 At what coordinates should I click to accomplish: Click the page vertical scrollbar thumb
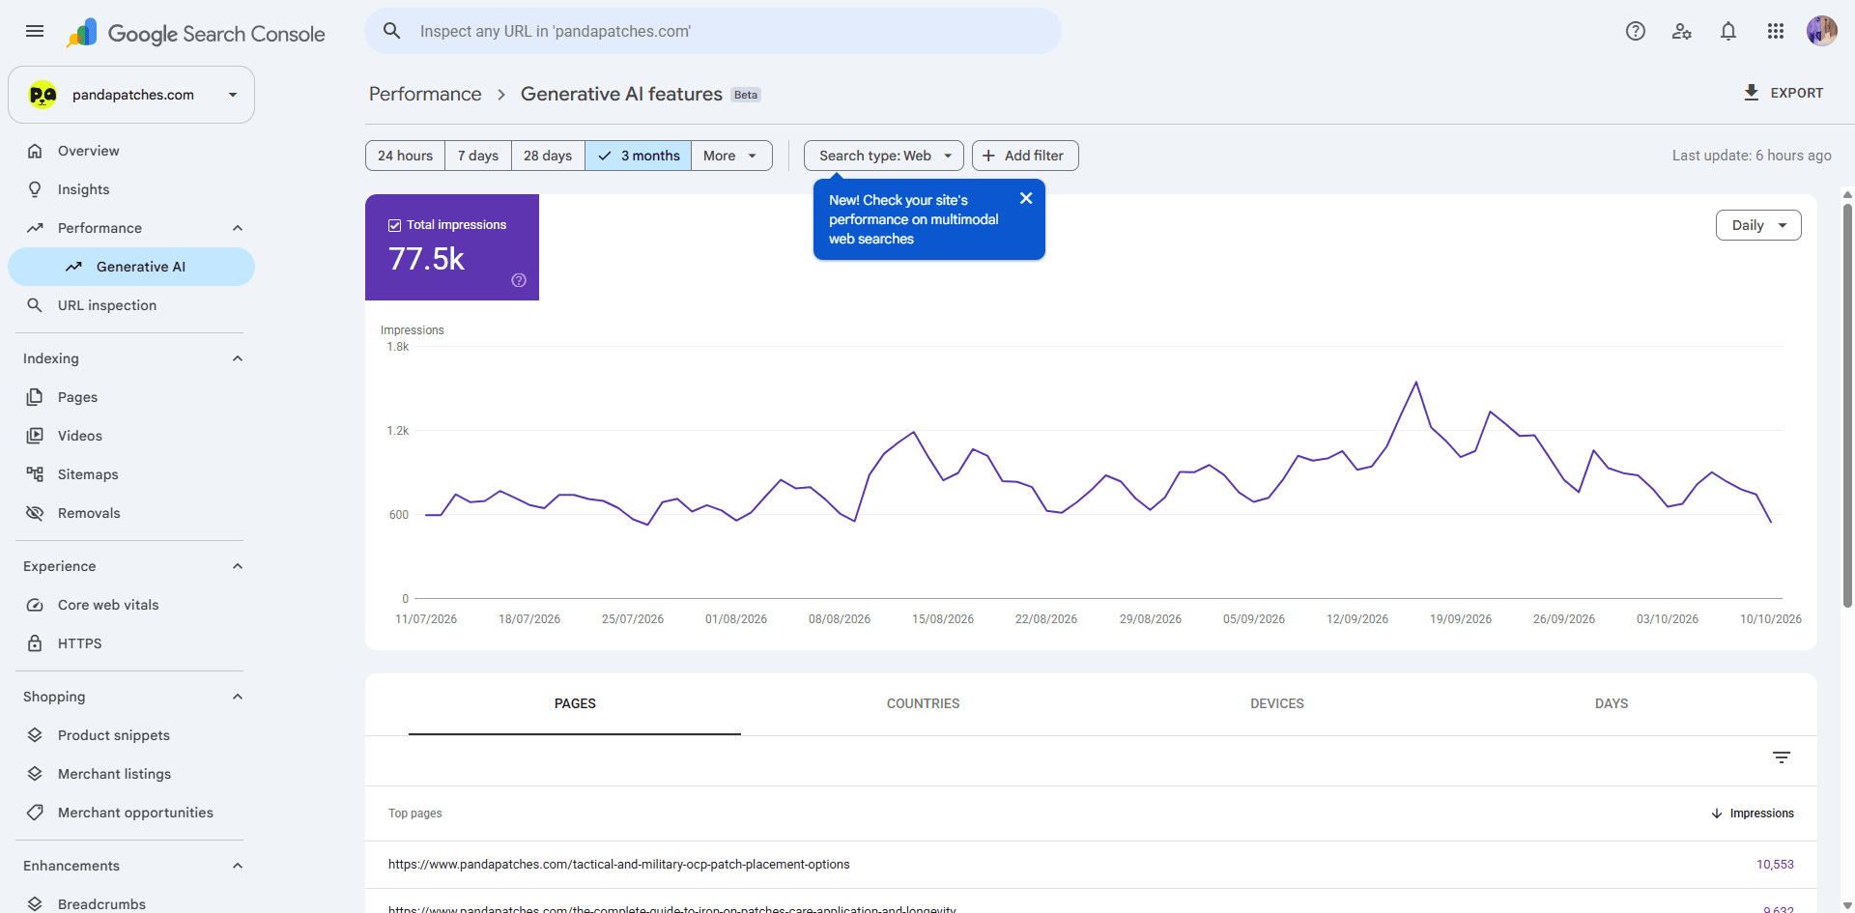pos(1847,404)
